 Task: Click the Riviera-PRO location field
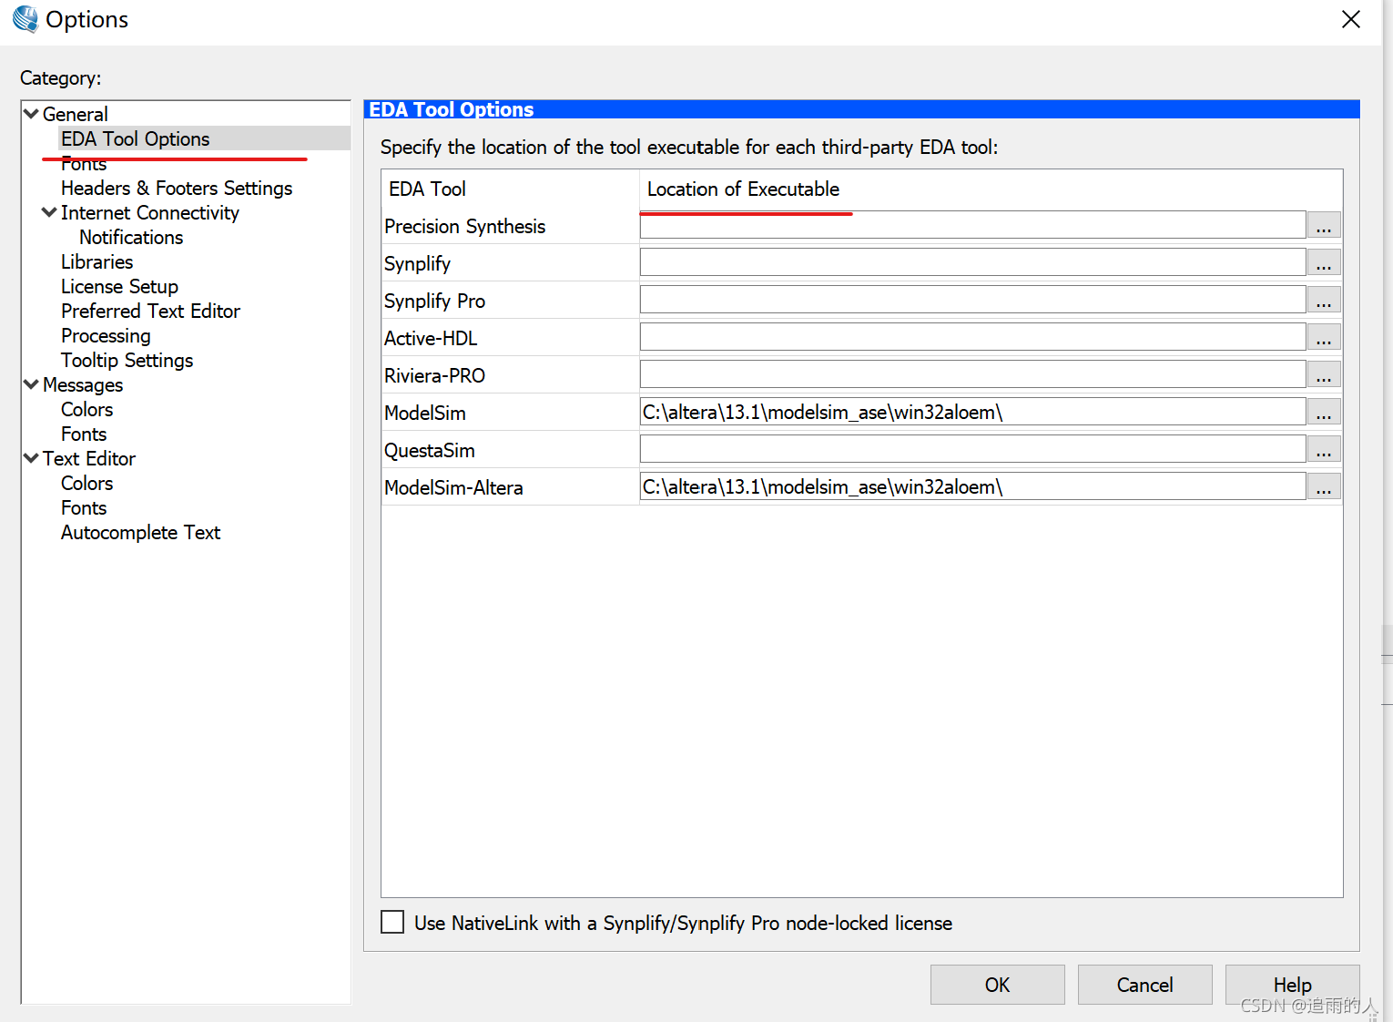tap(972, 374)
